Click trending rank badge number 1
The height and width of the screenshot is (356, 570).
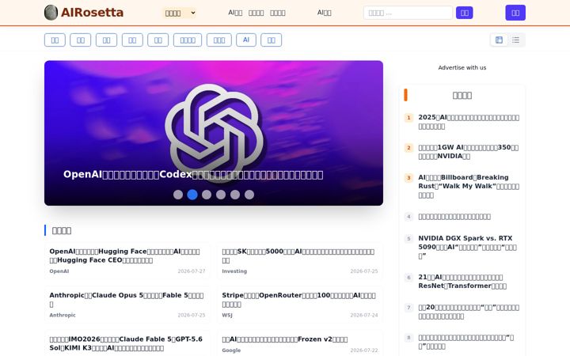pyautogui.click(x=408, y=118)
